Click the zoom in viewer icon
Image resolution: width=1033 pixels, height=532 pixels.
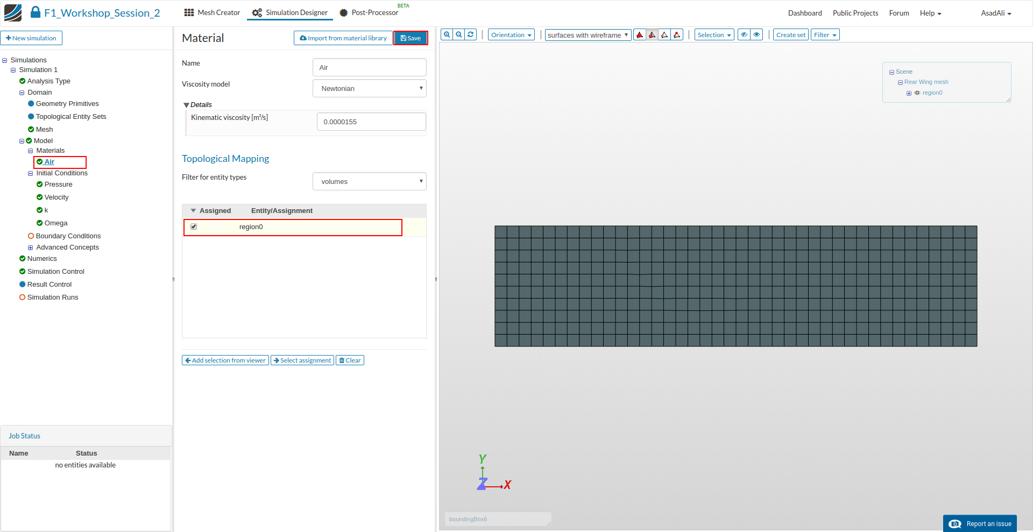click(x=447, y=35)
